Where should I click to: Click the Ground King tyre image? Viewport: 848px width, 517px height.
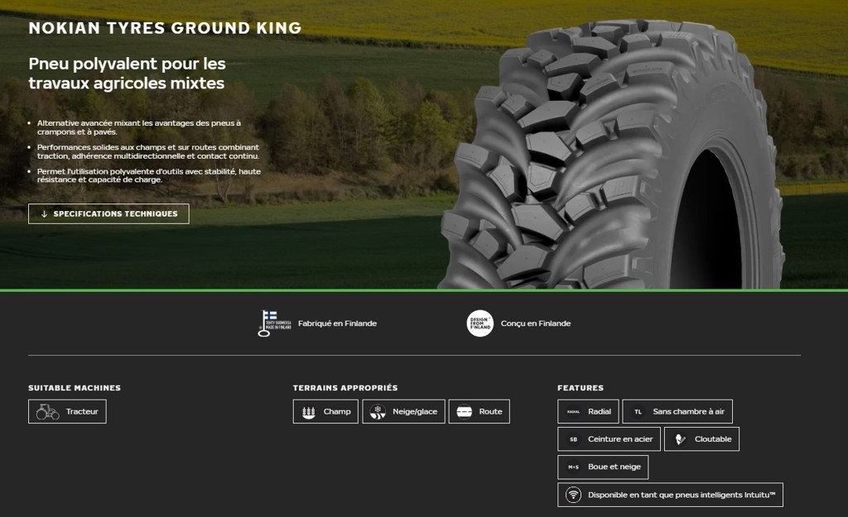click(x=613, y=157)
